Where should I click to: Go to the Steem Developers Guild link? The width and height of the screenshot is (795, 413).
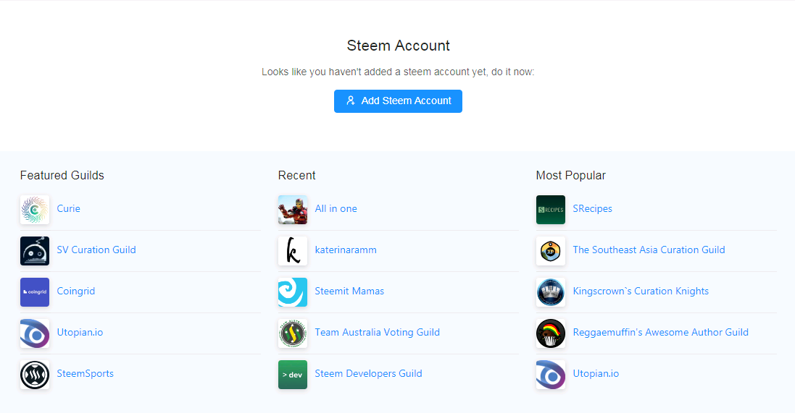(x=369, y=373)
